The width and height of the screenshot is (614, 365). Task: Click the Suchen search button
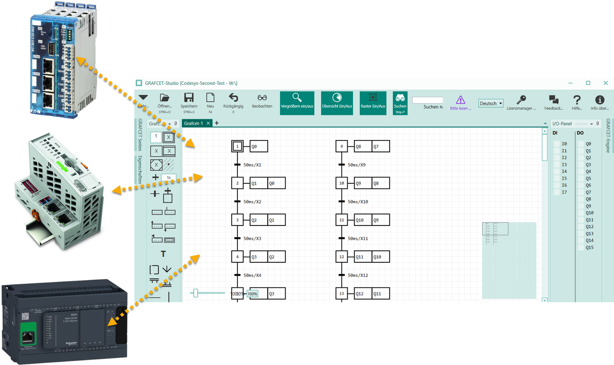pos(400,103)
